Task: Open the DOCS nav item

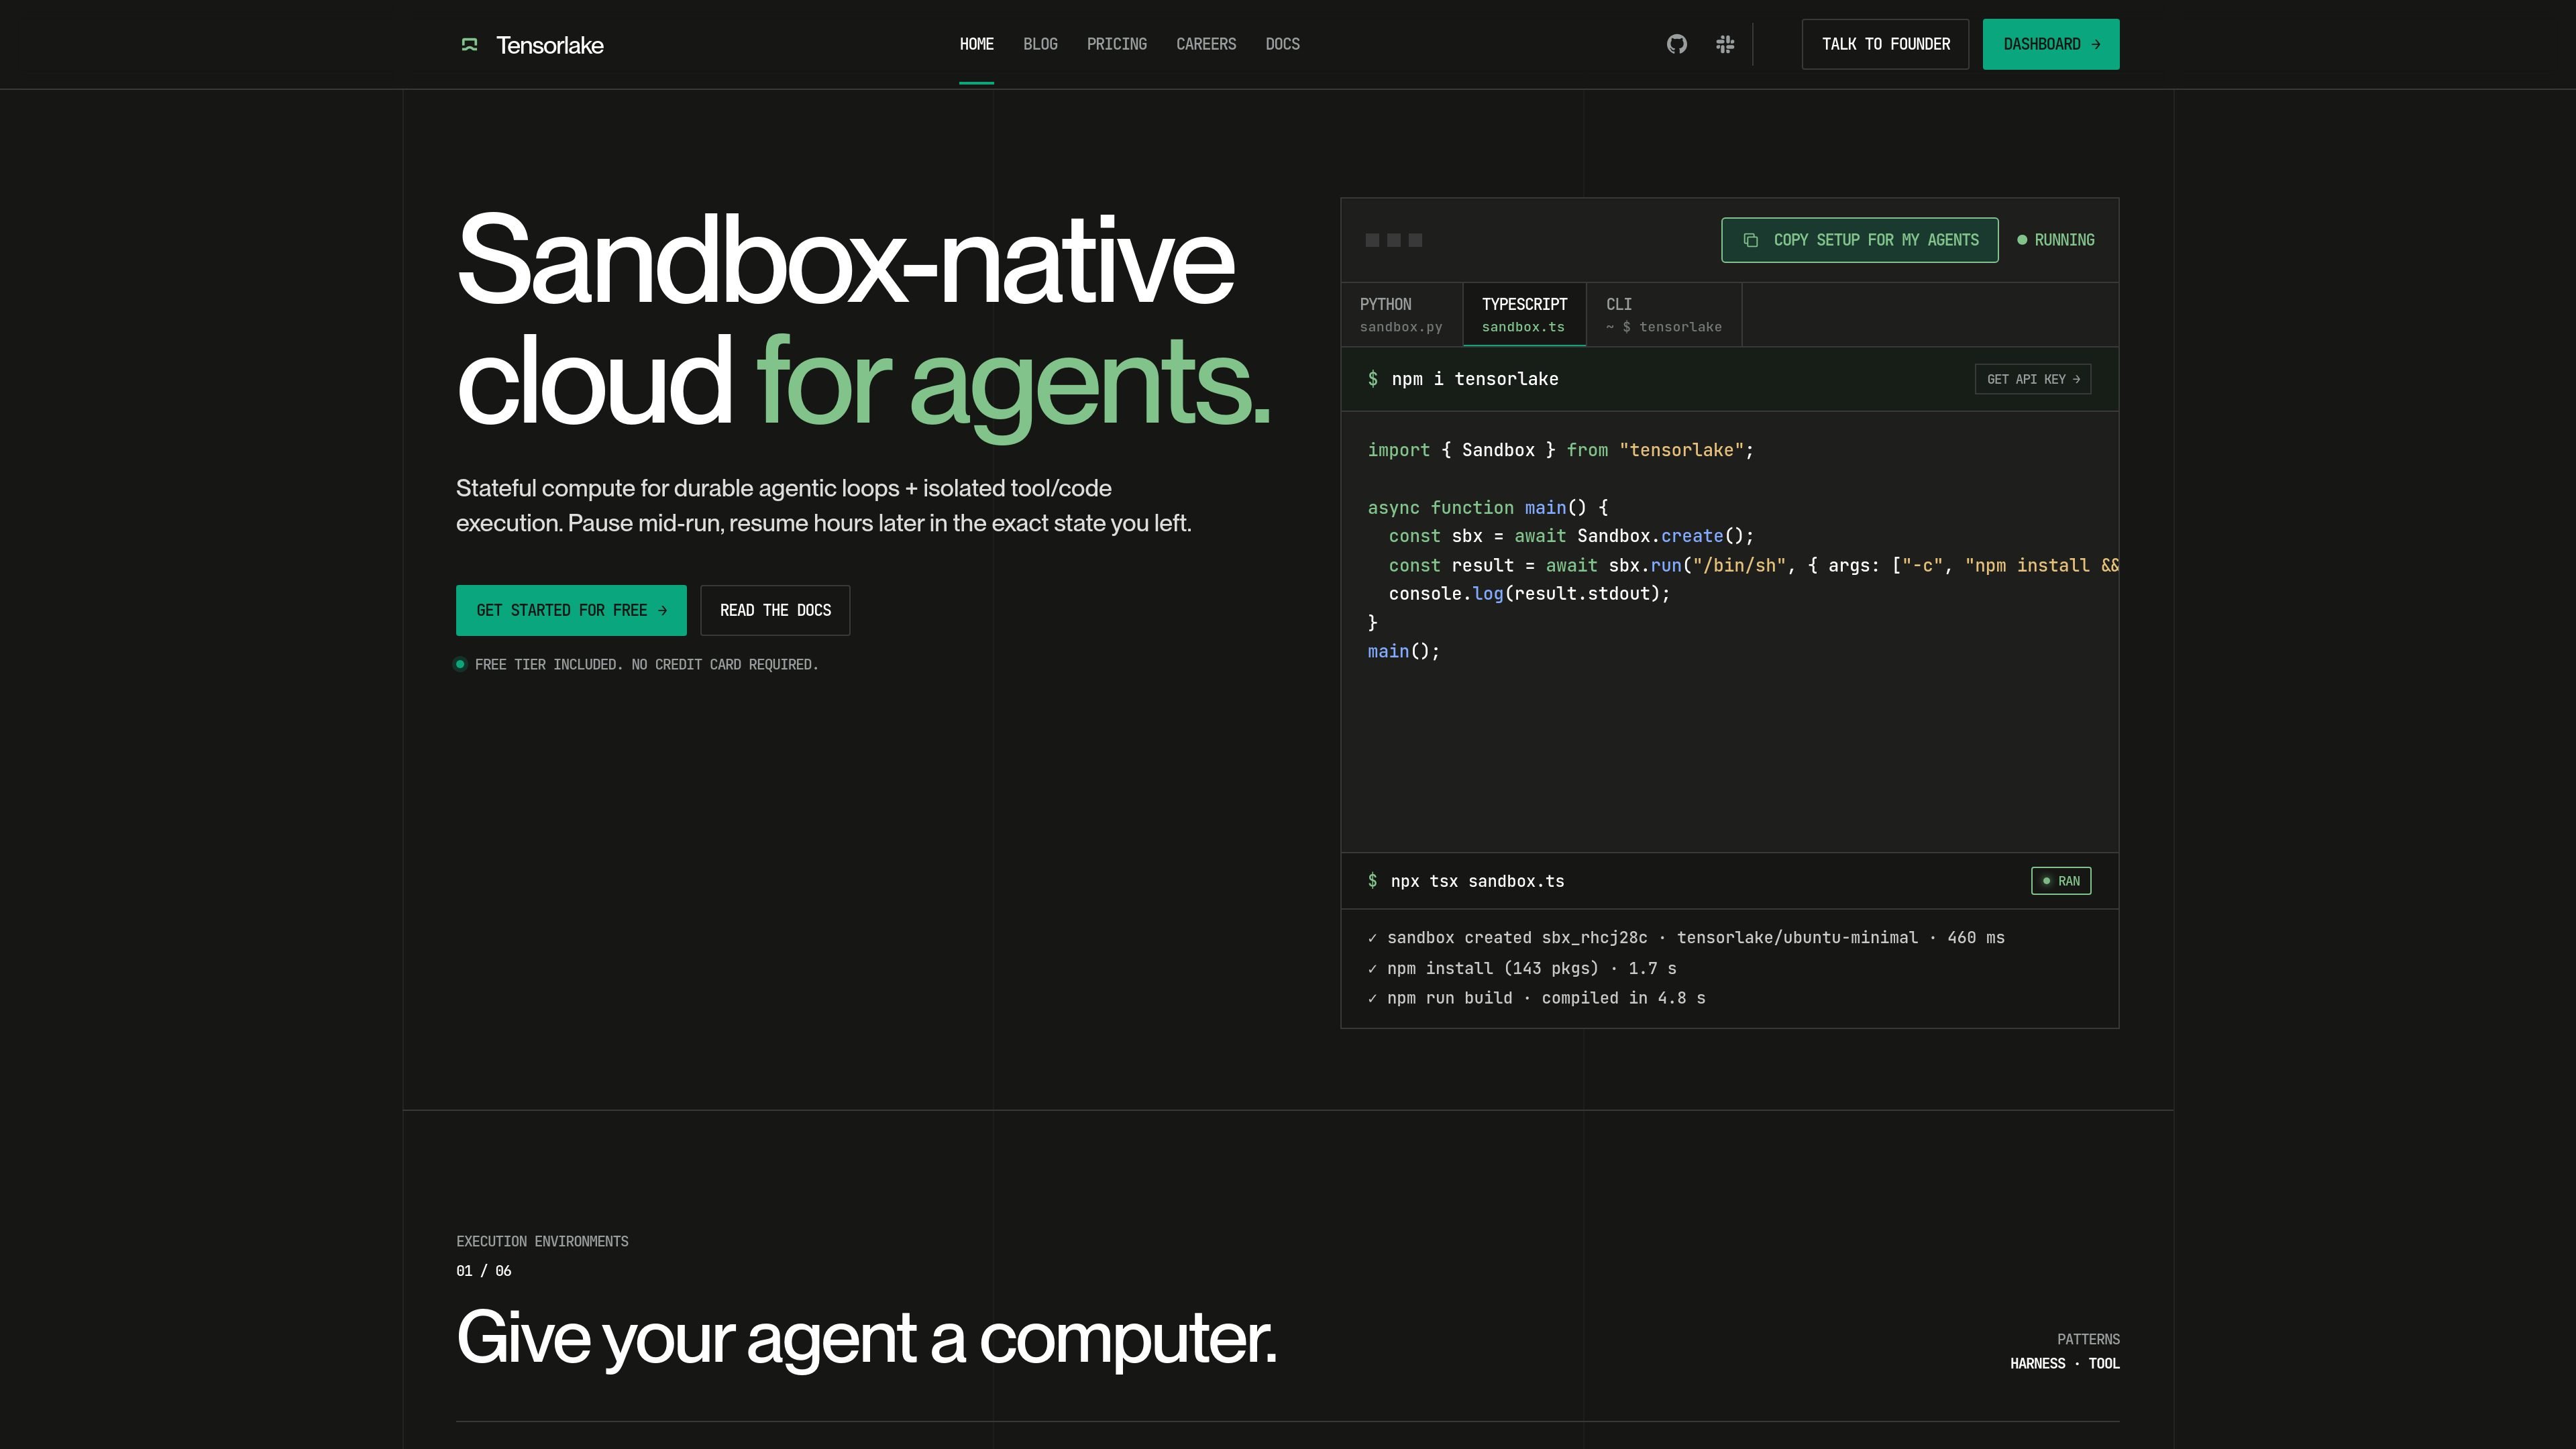Action: tap(1282, 44)
